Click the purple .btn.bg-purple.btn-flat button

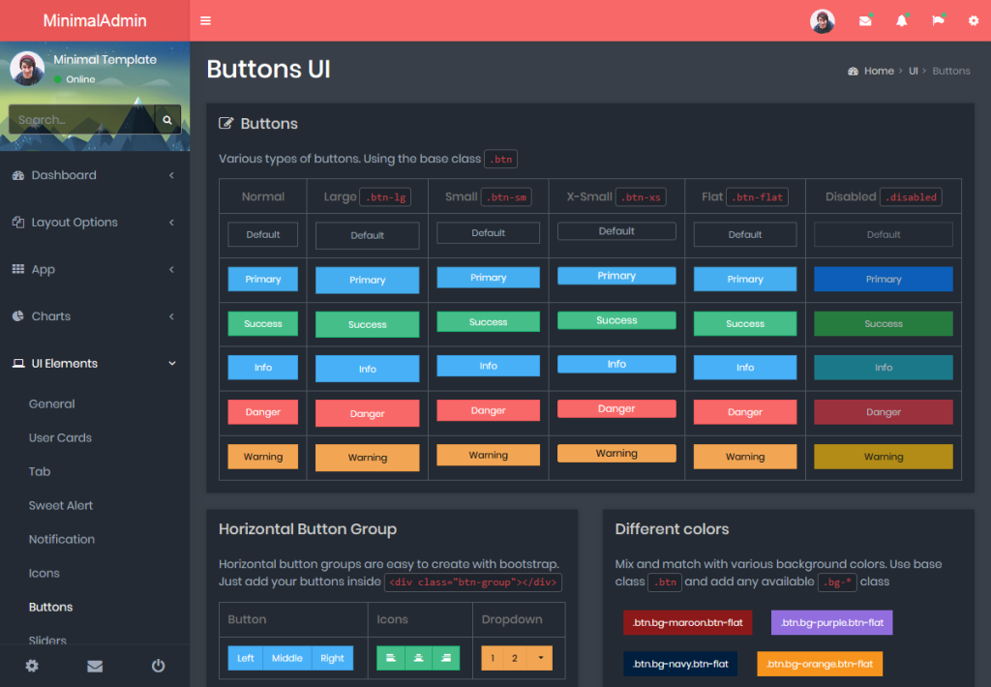831,622
